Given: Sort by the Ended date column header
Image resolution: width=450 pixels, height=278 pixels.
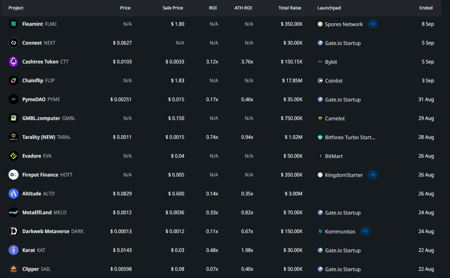Looking at the screenshot, I should pos(426,8).
